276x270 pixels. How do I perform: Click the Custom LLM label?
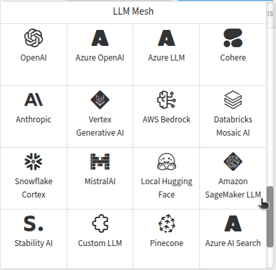[x=100, y=243]
